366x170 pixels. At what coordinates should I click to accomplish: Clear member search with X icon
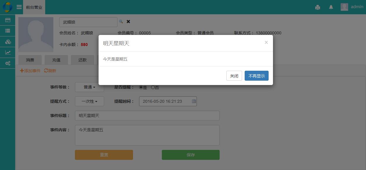tap(128, 22)
